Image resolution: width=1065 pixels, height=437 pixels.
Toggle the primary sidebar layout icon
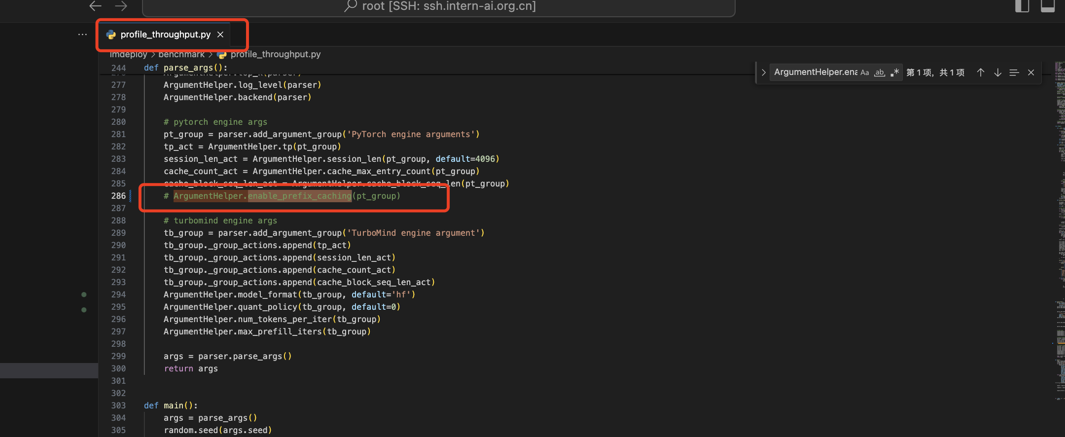(1022, 6)
